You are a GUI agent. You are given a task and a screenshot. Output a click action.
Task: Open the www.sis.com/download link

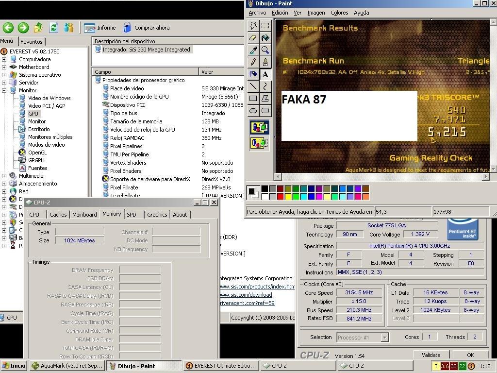[246, 295]
